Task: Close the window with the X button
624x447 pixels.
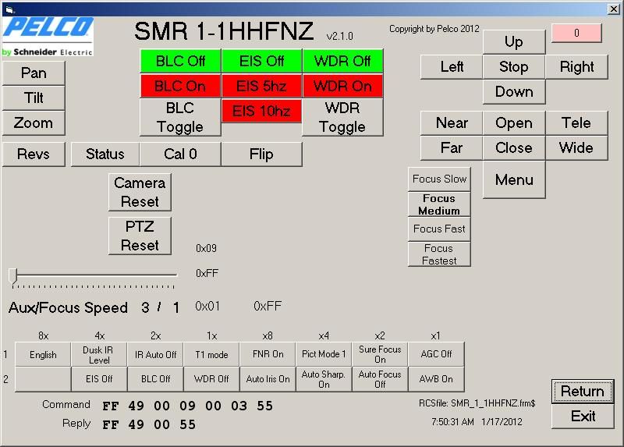Action: [613, 9]
